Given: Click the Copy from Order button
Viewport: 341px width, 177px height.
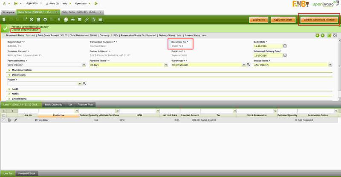Looking at the screenshot, I should [283, 20].
